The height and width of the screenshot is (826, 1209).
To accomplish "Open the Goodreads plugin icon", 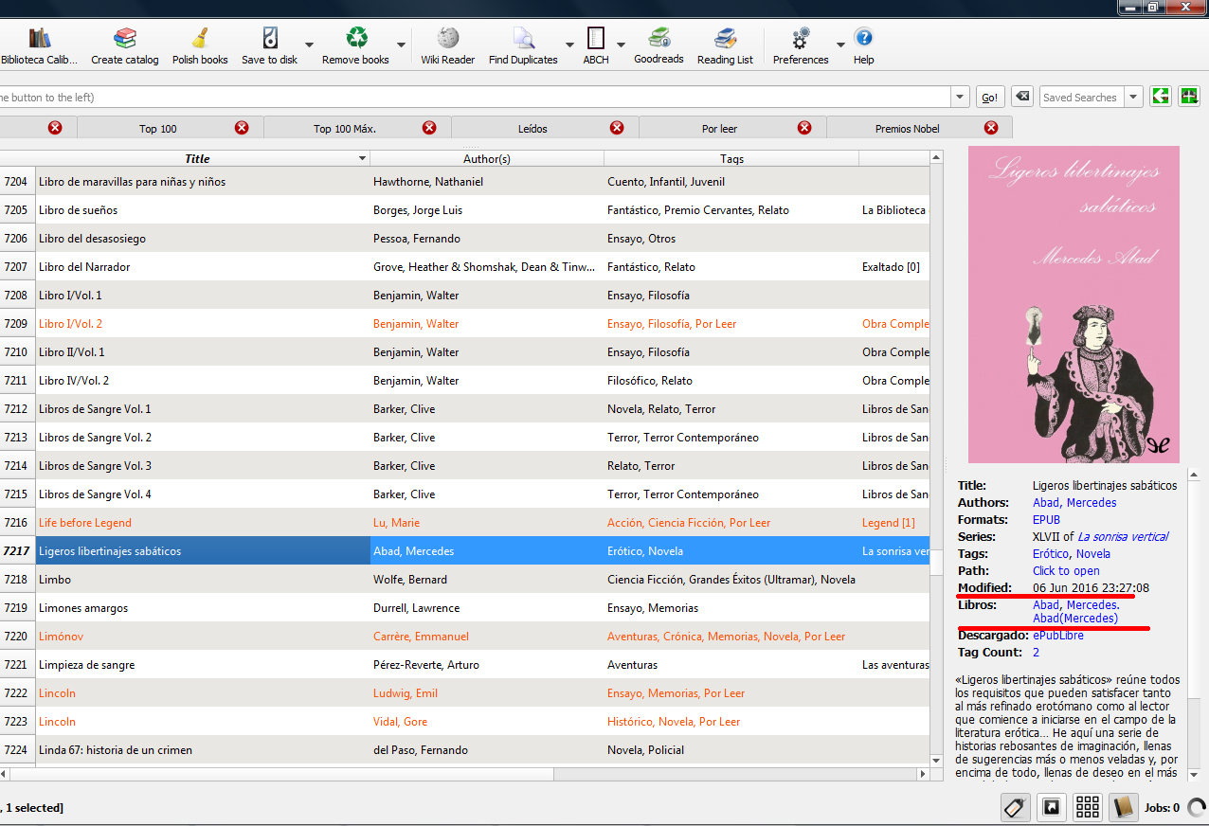I will point(659,46).
